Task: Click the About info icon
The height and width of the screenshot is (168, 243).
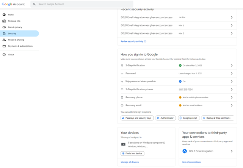Action: [4, 55]
